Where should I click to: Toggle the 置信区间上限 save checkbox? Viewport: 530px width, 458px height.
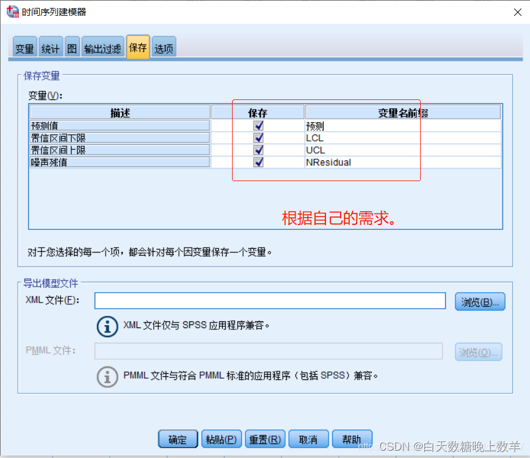pos(258,150)
